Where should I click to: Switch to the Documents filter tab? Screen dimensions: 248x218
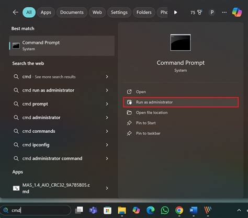[72, 13]
